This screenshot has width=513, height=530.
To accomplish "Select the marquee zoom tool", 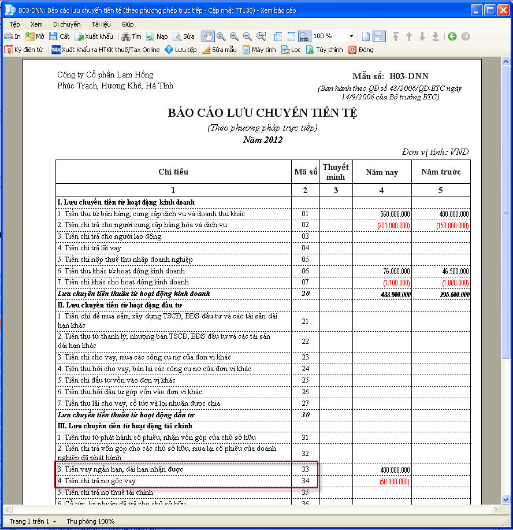I will (261, 36).
